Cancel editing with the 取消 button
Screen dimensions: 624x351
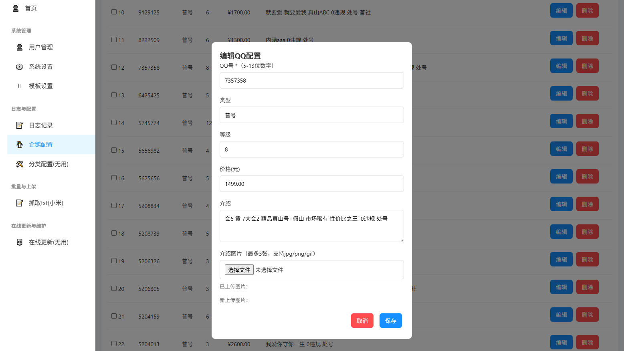(362, 321)
